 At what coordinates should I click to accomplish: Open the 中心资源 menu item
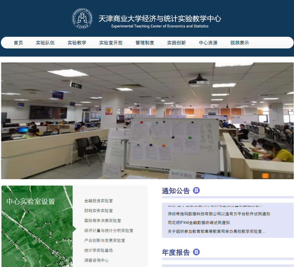(x=208, y=43)
